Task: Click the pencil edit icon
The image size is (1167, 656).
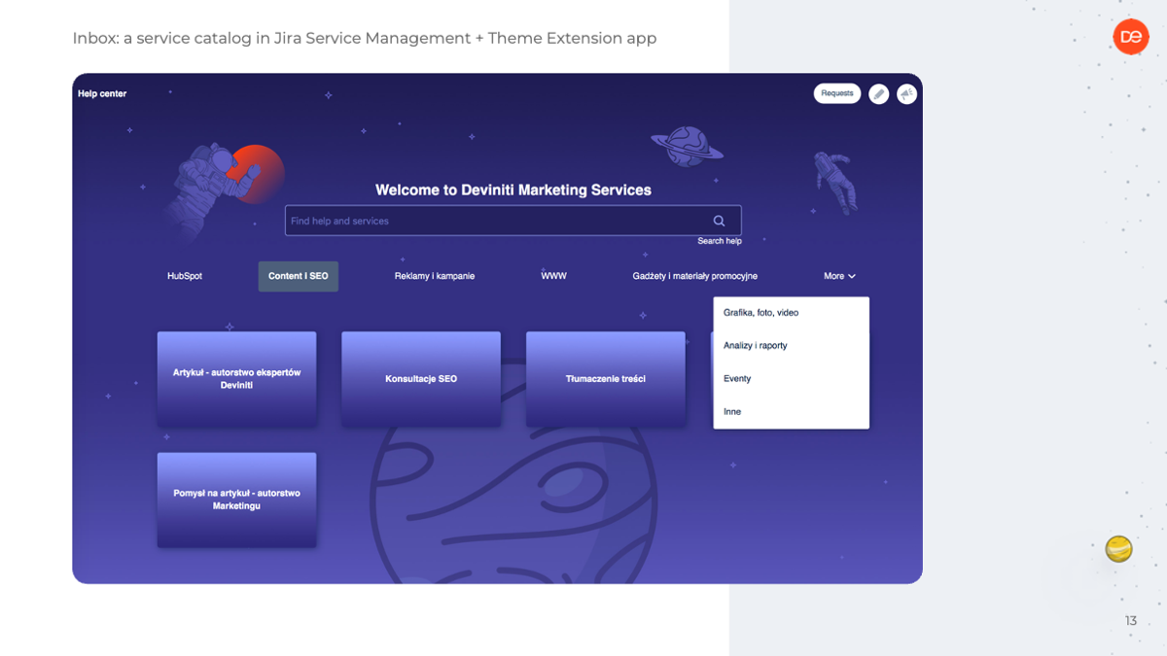Action: [878, 94]
